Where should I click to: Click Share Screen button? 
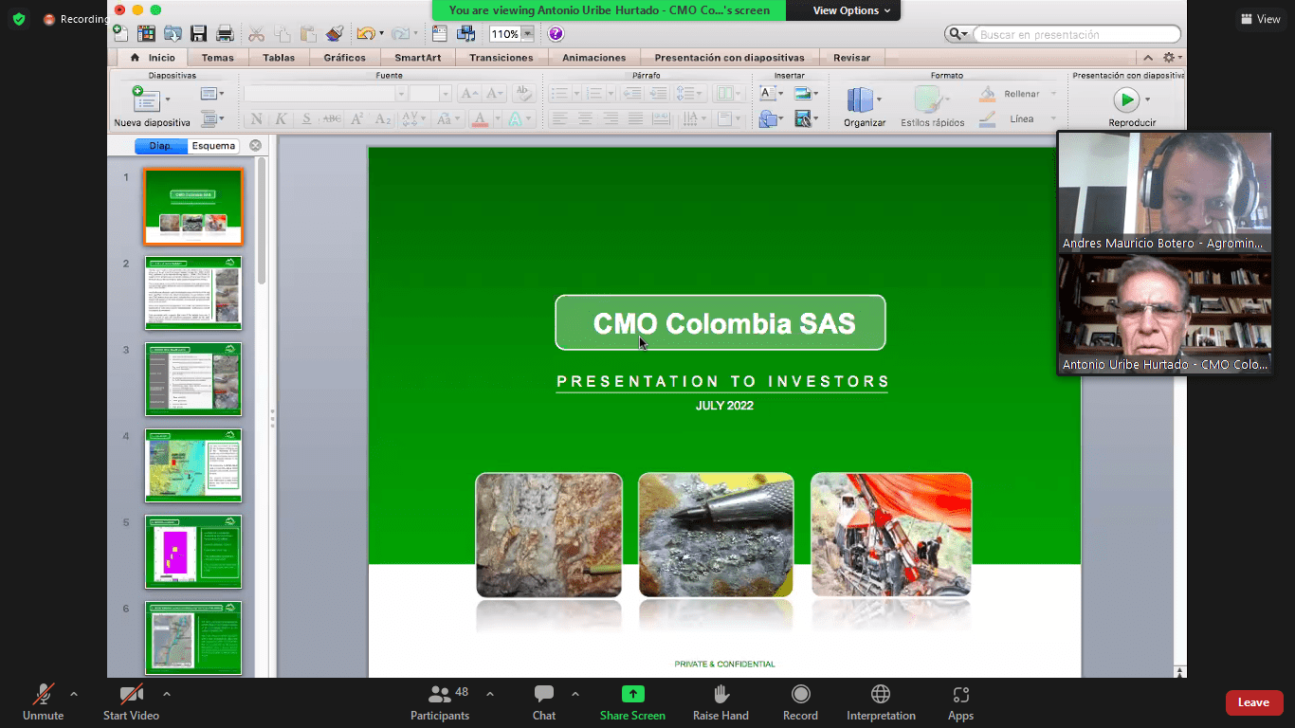click(x=632, y=703)
